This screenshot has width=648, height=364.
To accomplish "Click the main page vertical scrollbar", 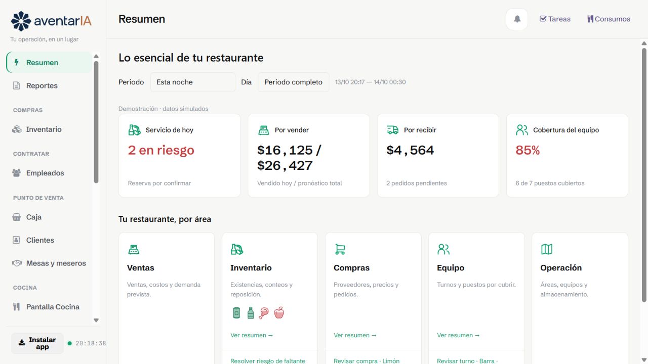I will (x=644, y=174).
